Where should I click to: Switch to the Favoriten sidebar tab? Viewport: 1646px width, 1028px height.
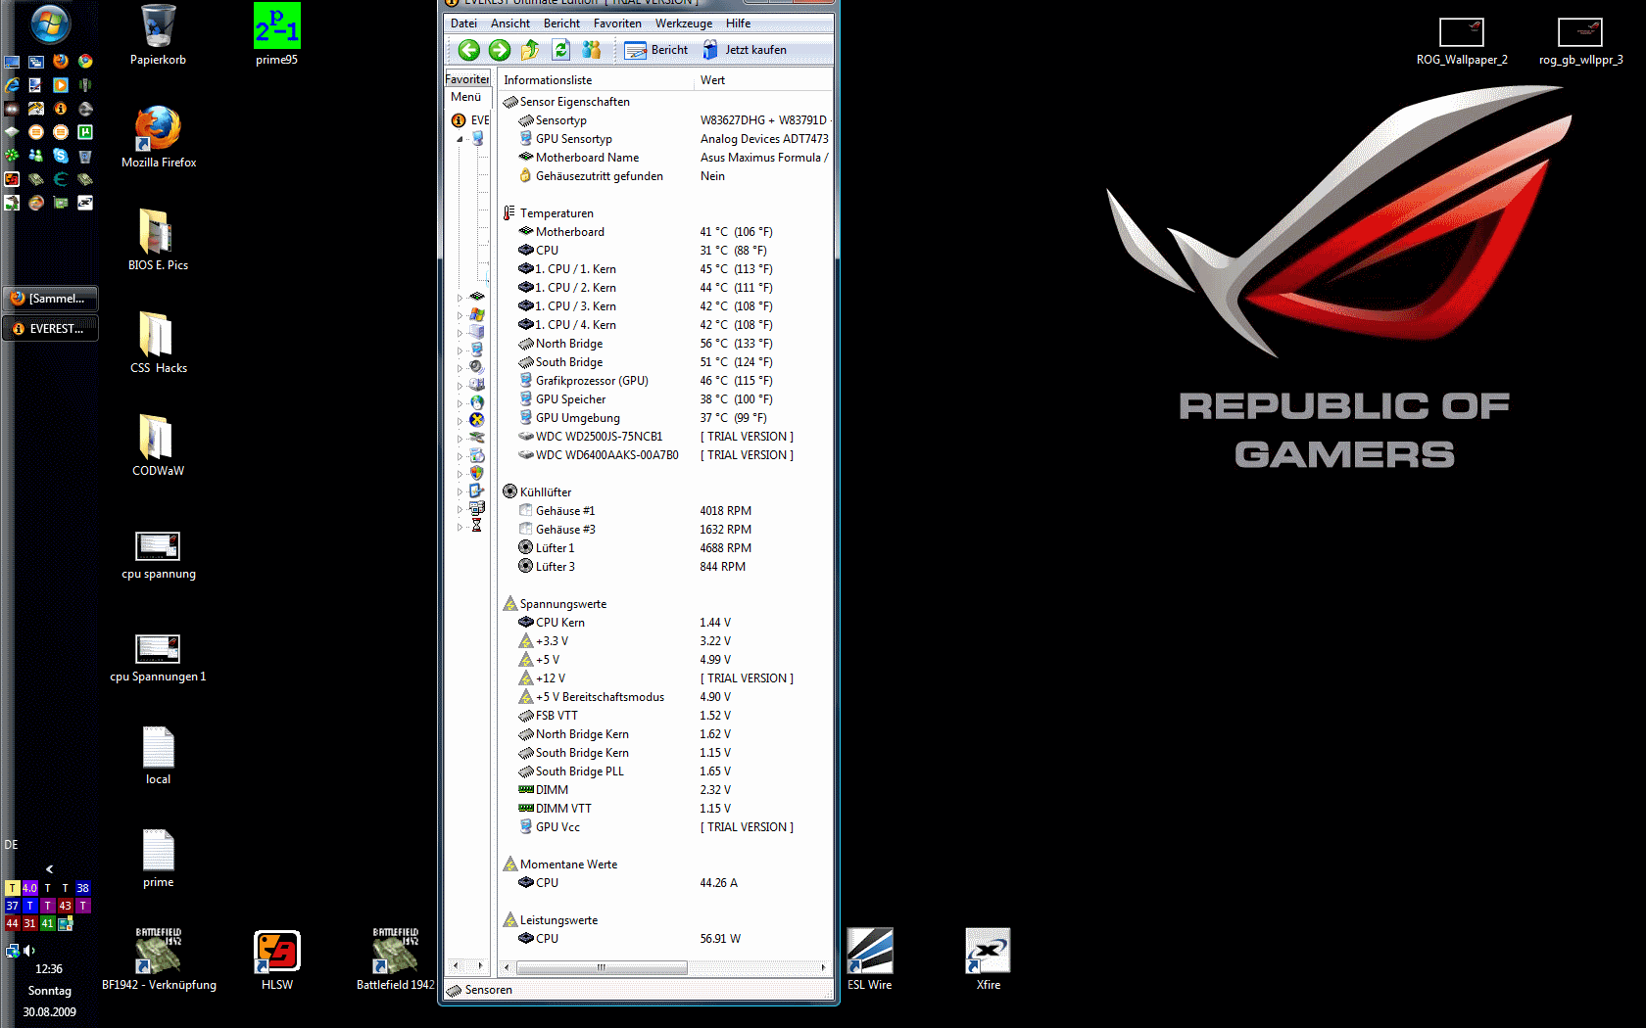(x=467, y=79)
